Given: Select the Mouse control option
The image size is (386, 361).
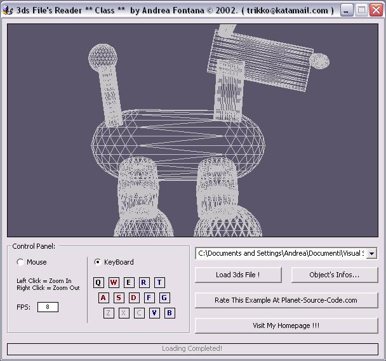Looking at the screenshot, I should pyautogui.click(x=21, y=262).
